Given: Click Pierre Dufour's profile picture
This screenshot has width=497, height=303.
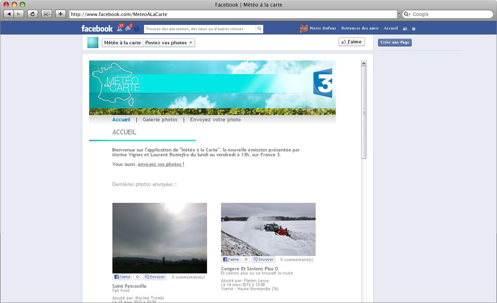Looking at the screenshot, I should point(304,29).
